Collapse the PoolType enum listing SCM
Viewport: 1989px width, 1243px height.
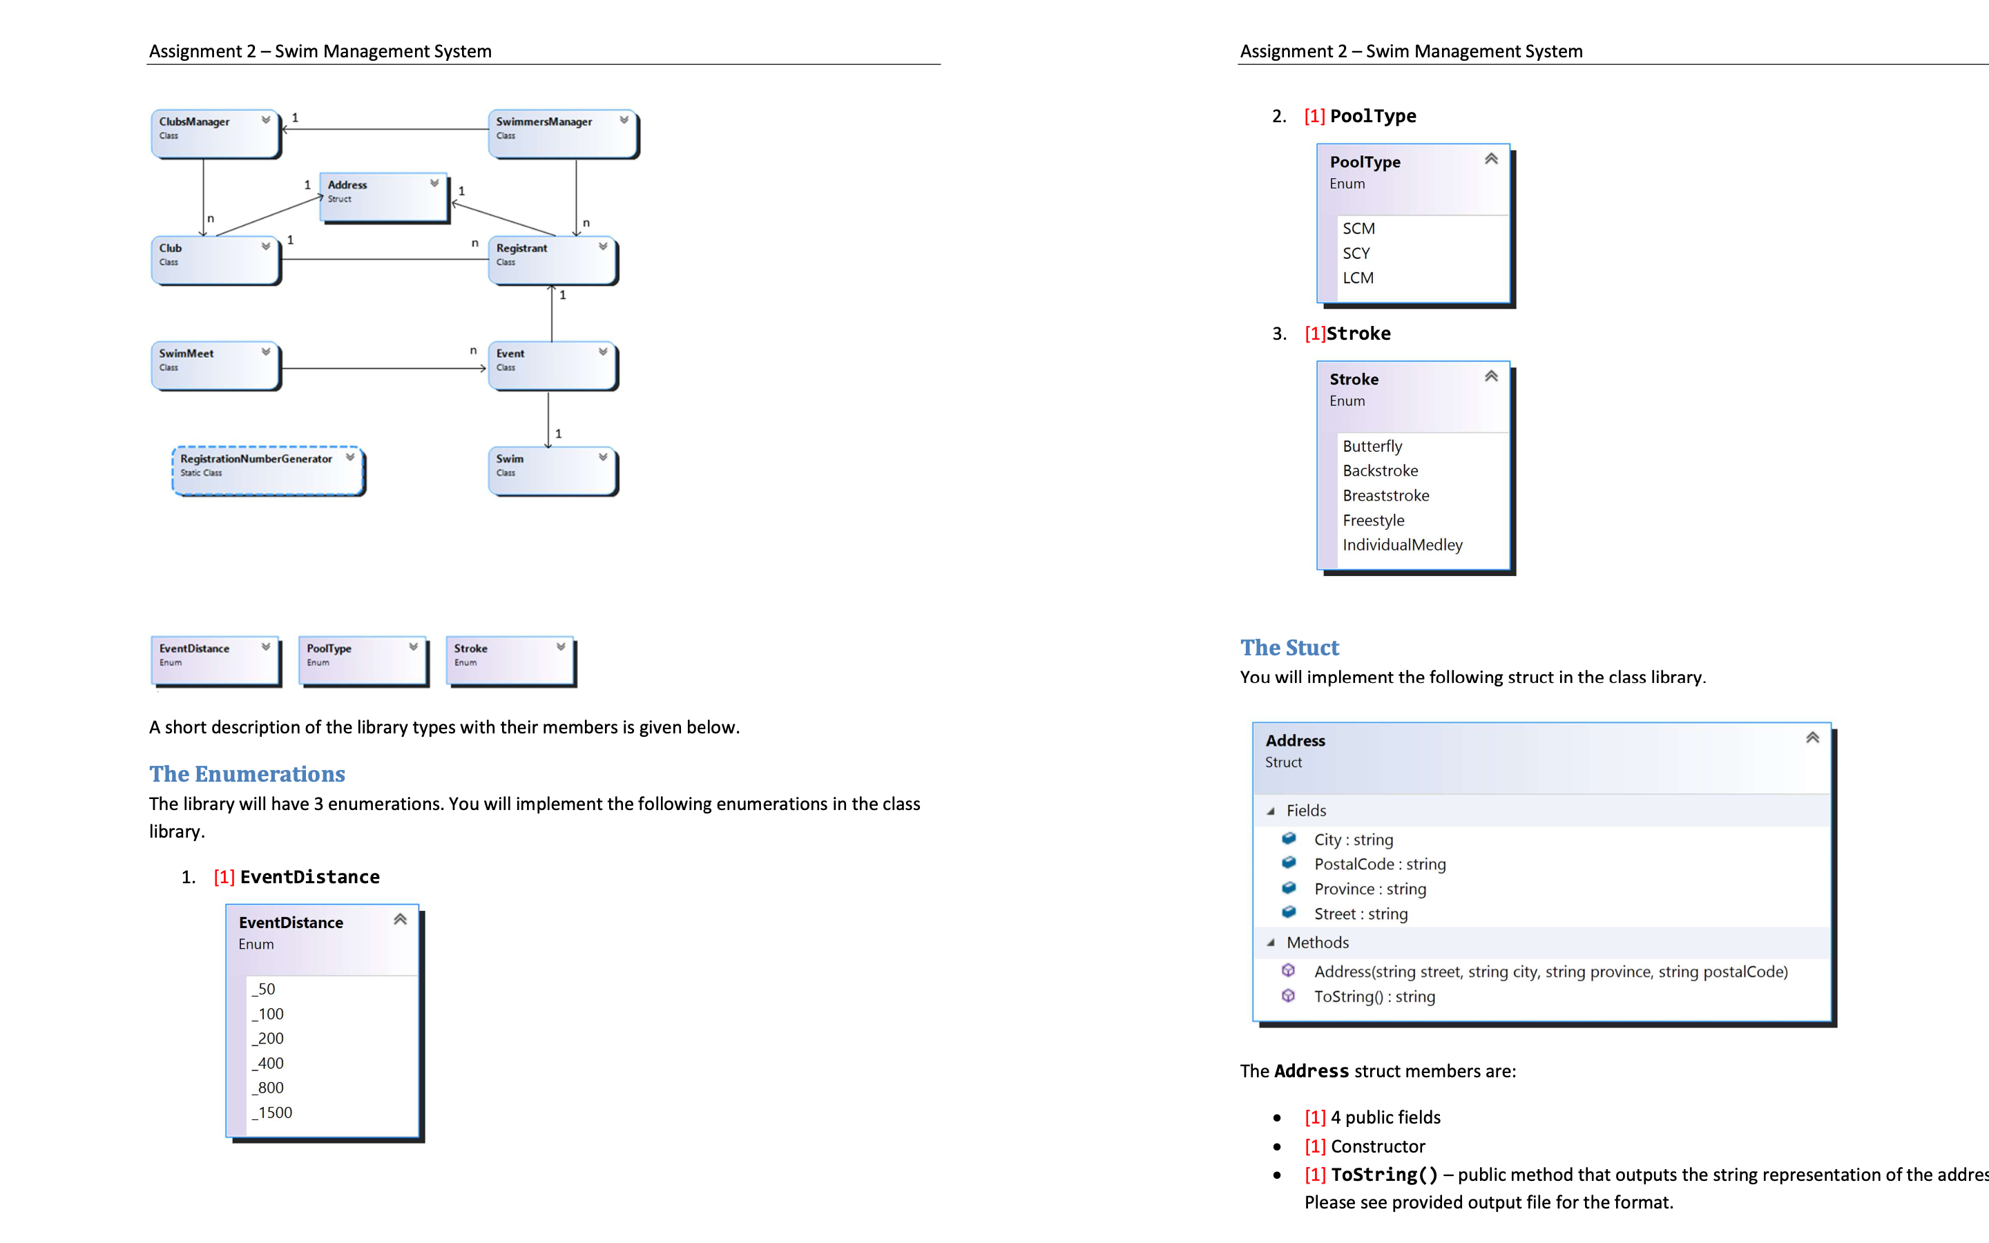[1491, 159]
